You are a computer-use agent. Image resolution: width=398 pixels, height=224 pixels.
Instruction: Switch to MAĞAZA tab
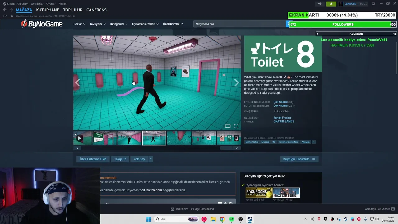24,10
